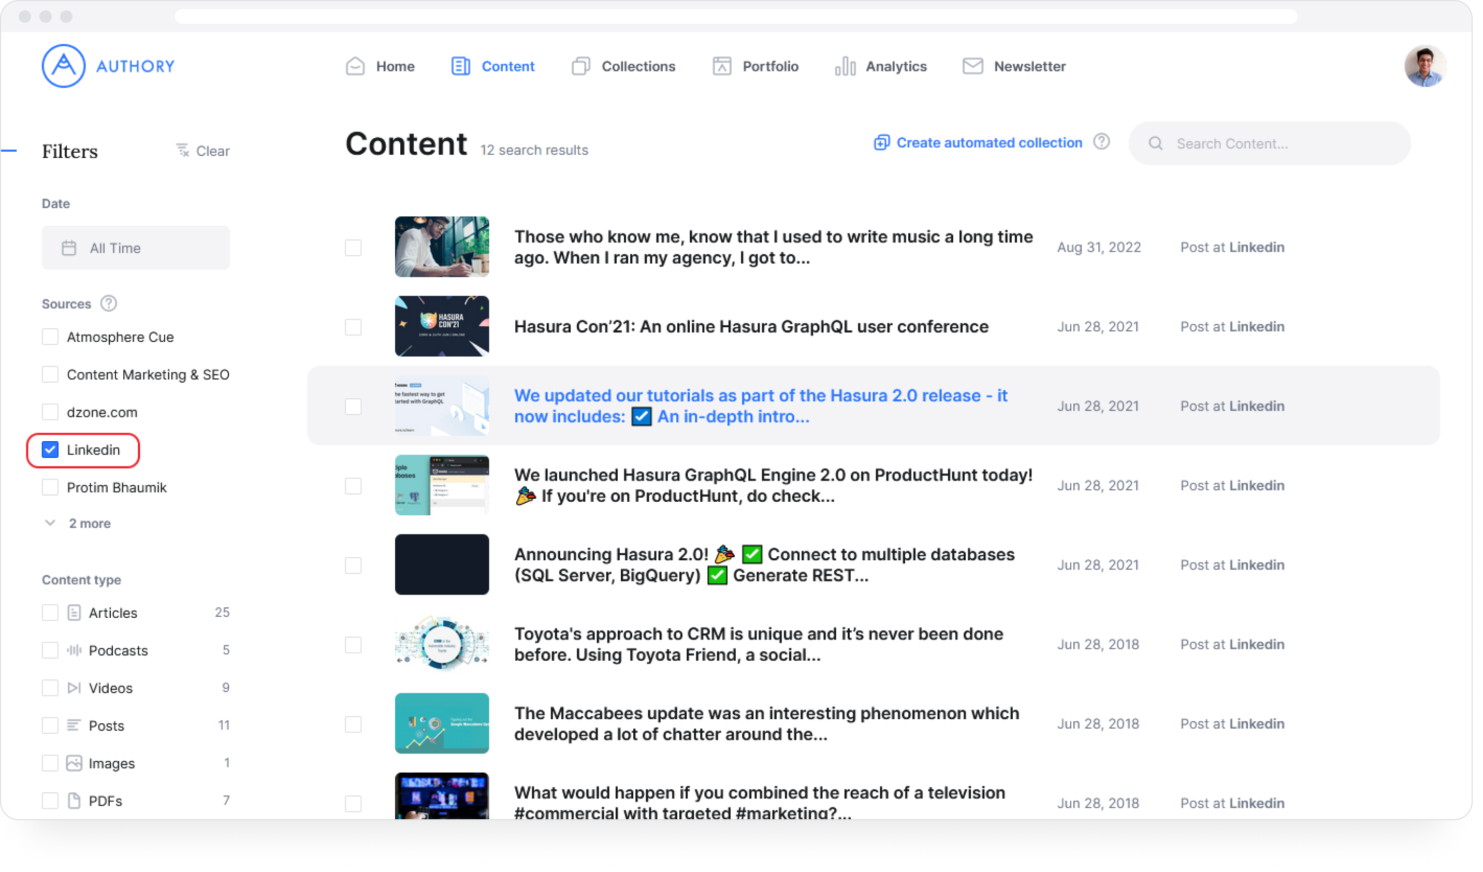This screenshot has height=872, width=1483.
Task: Click the Sources help question mark
Action: (x=109, y=303)
